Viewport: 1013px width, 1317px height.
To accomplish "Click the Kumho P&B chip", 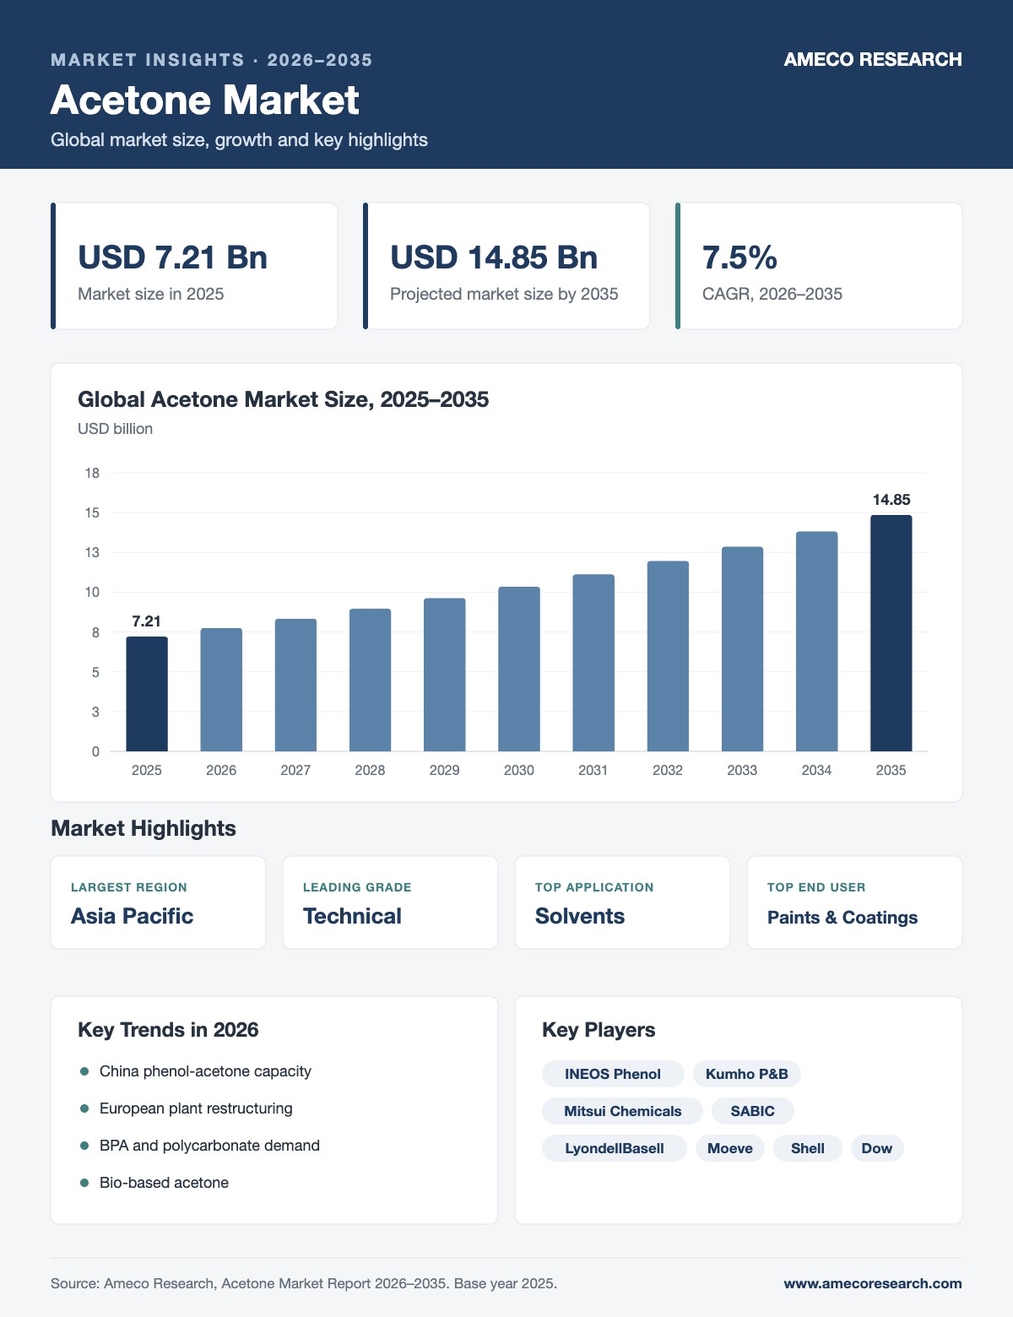I will click(x=747, y=1074).
